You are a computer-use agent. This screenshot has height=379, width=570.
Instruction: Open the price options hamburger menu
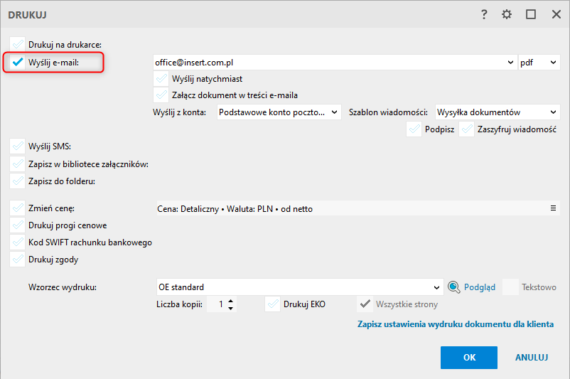pos(553,208)
